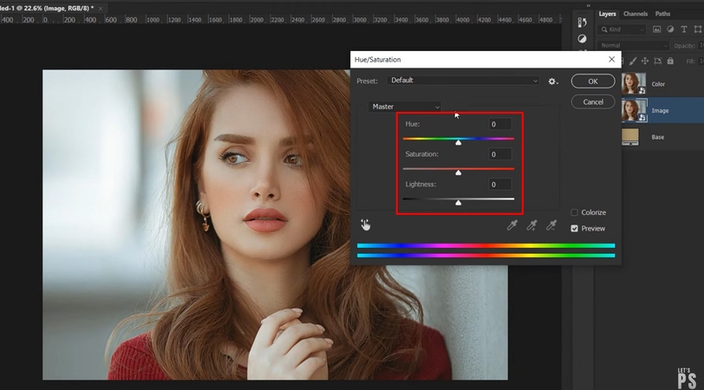Activate the on-image adjustment hand tool
Image resolution: width=704 pixels, height=390 pixels.
(366, 224)
